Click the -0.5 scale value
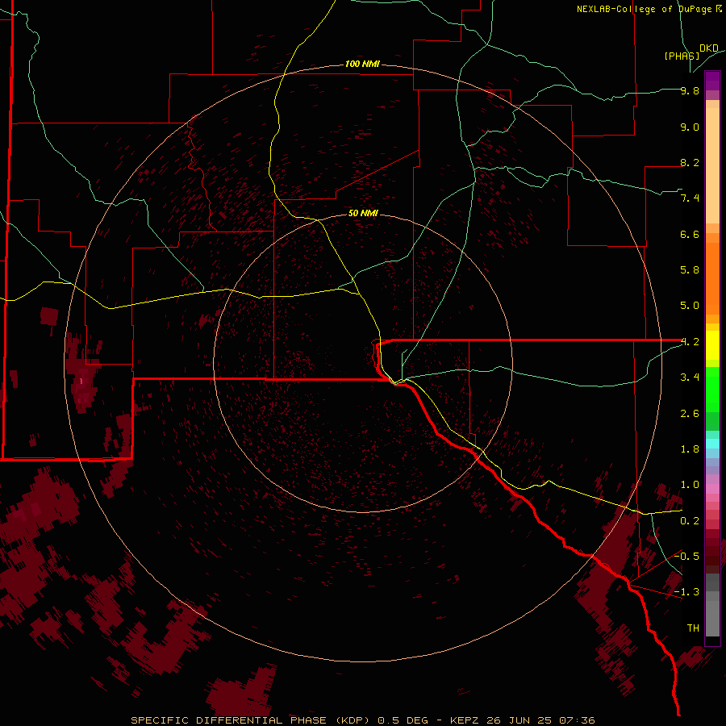 686,556
